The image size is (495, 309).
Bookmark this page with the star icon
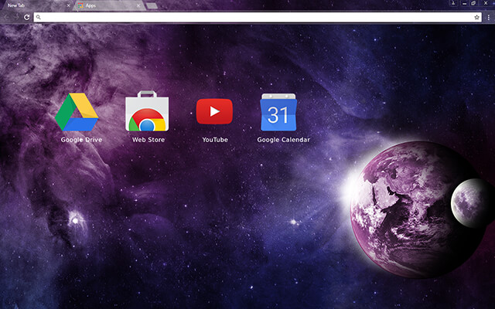tap(476, 17)
